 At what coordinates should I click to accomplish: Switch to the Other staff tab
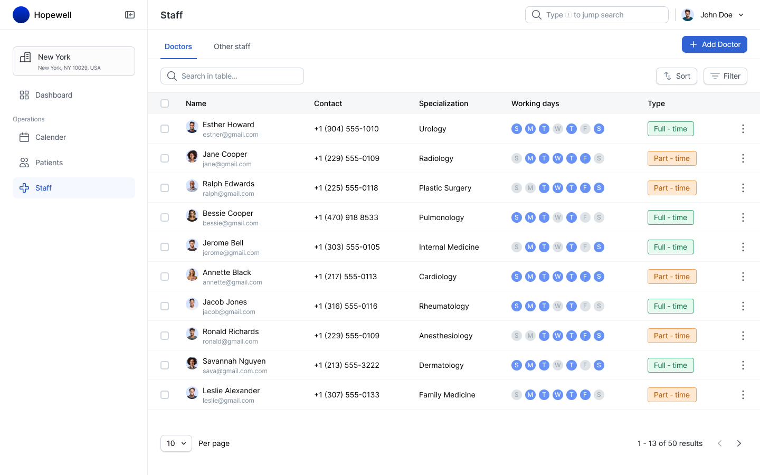point(232,46)
